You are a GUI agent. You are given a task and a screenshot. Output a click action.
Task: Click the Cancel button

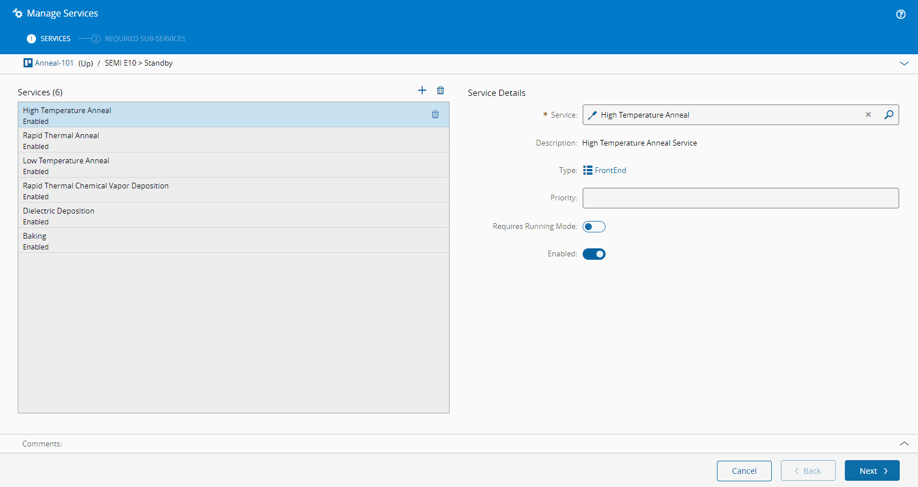[744, 470]
